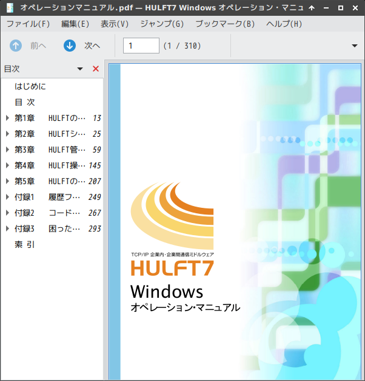Click the application icon in title bar
Image resolution: width=365 pixels, height=381 pixels.
point(10,8)
